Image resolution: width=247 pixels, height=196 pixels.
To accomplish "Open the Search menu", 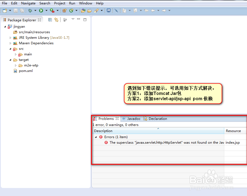I will [45, 3].
